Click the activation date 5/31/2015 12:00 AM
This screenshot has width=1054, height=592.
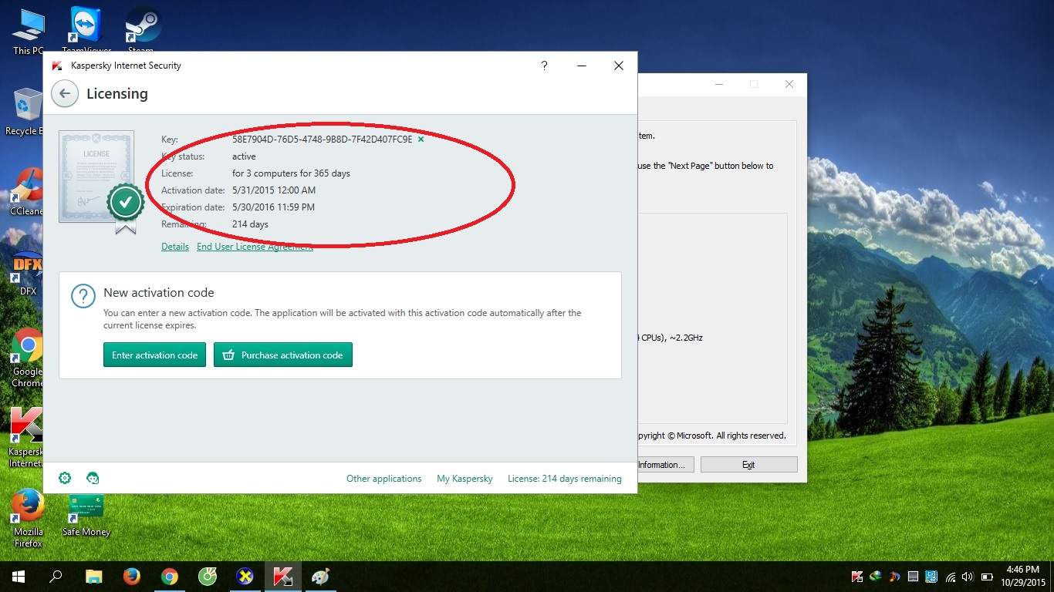(x=274, y=190)
